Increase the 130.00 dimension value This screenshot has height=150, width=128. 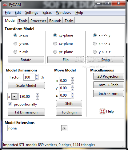coord(38,95)
